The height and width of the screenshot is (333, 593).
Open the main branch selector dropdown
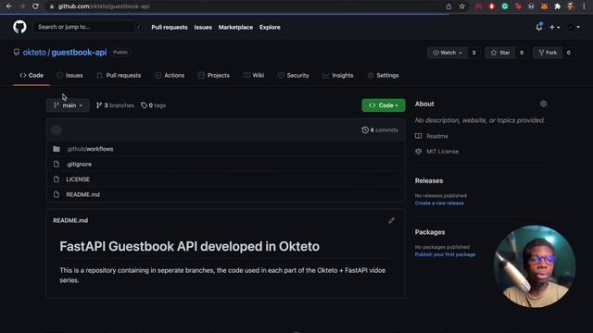[68, 105]
